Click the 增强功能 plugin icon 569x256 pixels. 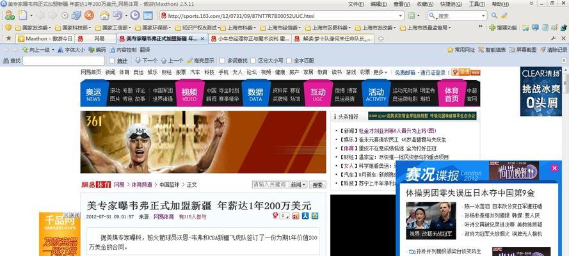(x=502, y=28)
